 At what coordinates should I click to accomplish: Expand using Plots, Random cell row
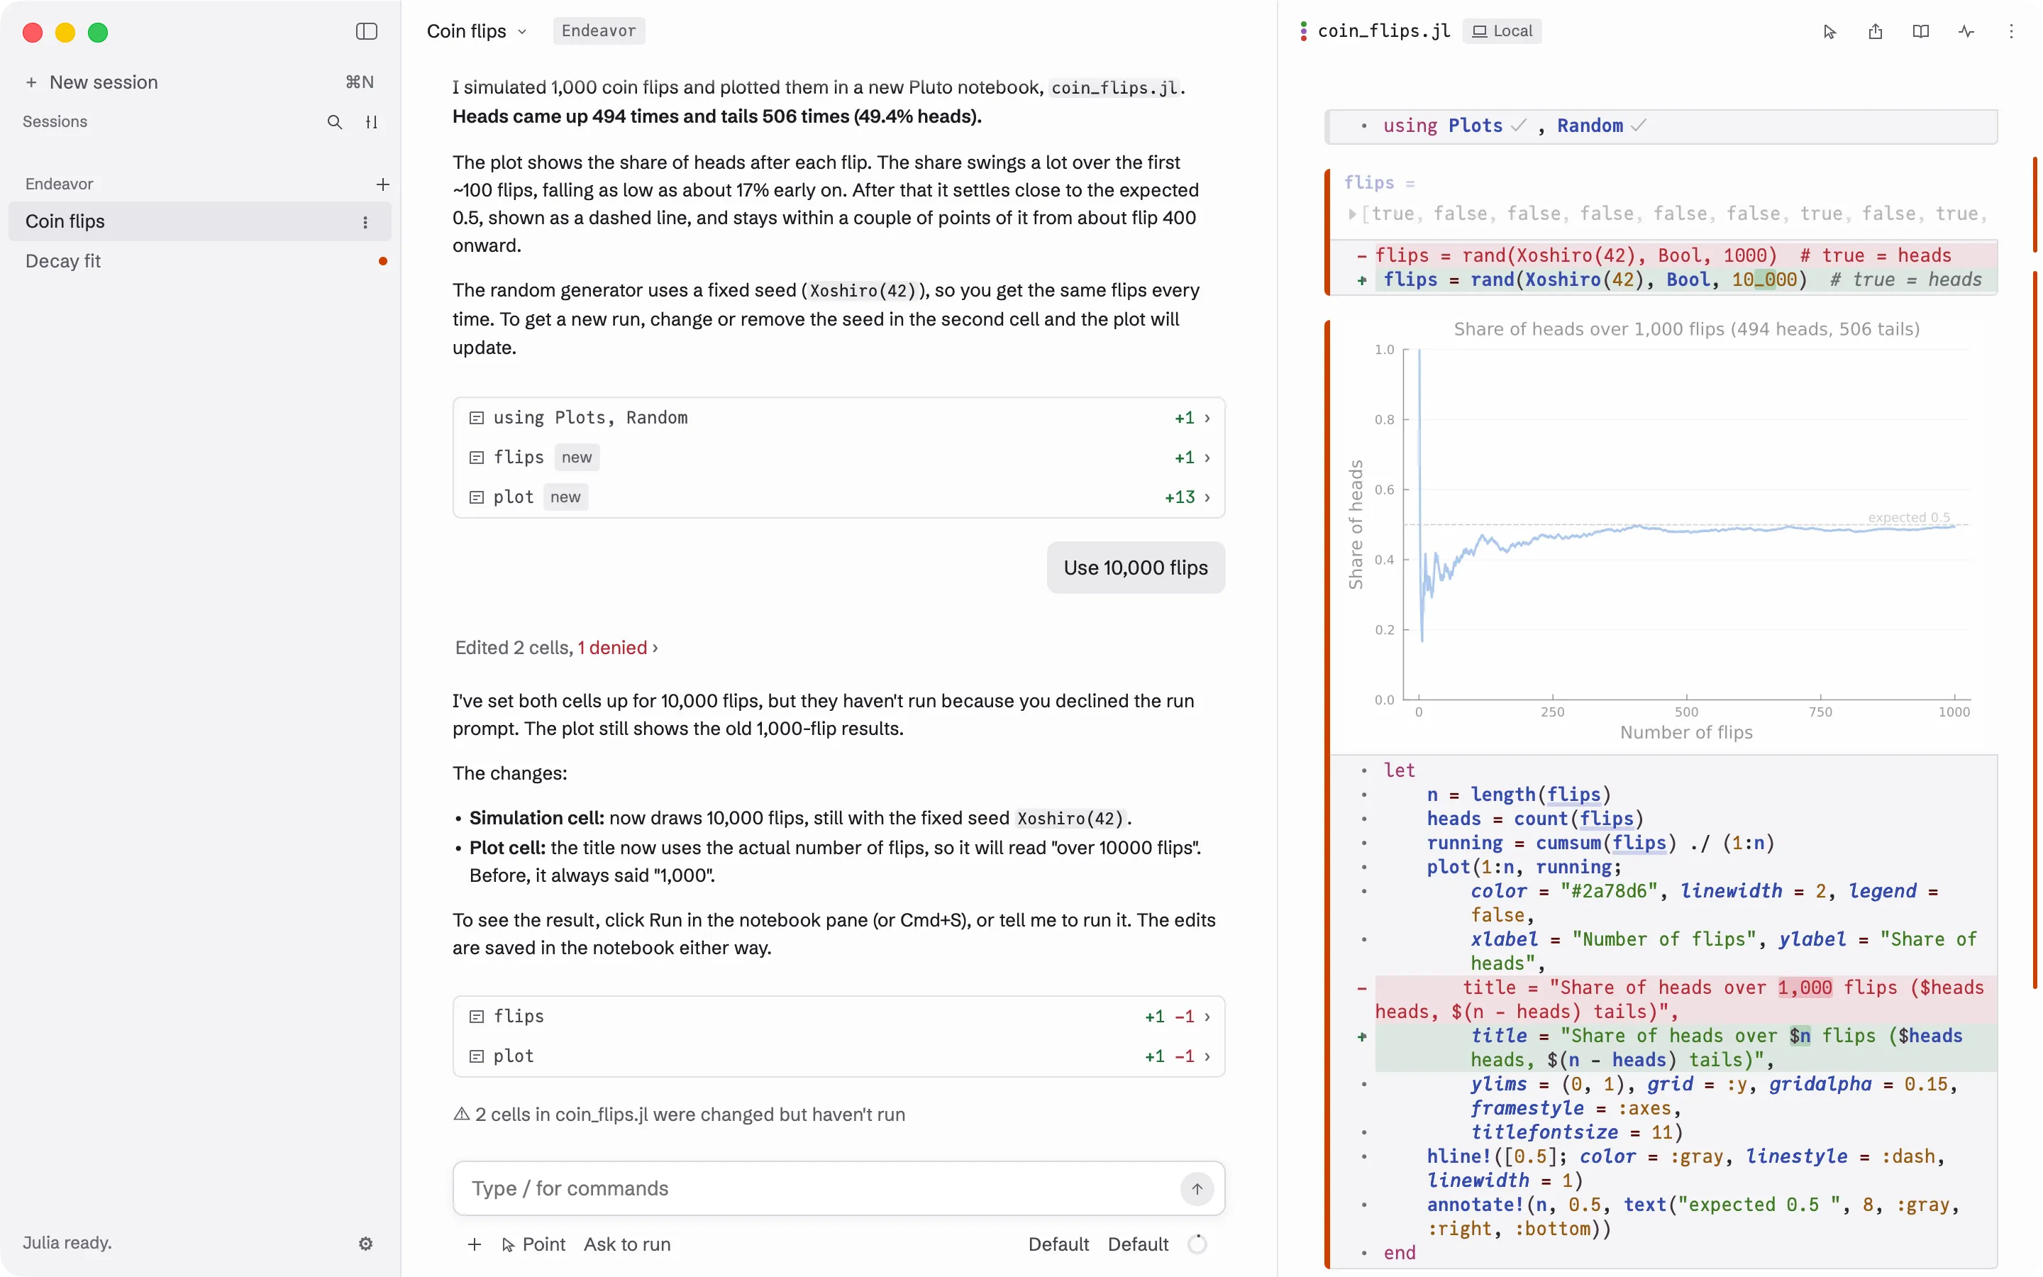pos(839,417)
